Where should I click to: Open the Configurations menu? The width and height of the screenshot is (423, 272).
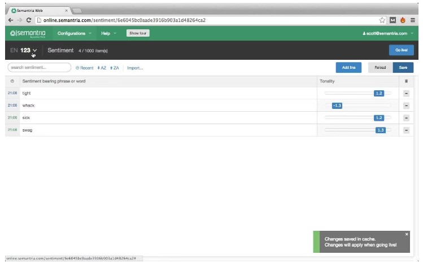pyautogui.click(x=74, y=33)
